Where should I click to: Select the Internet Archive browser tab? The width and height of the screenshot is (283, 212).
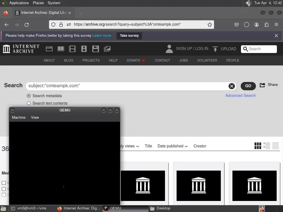click(43, 13)
